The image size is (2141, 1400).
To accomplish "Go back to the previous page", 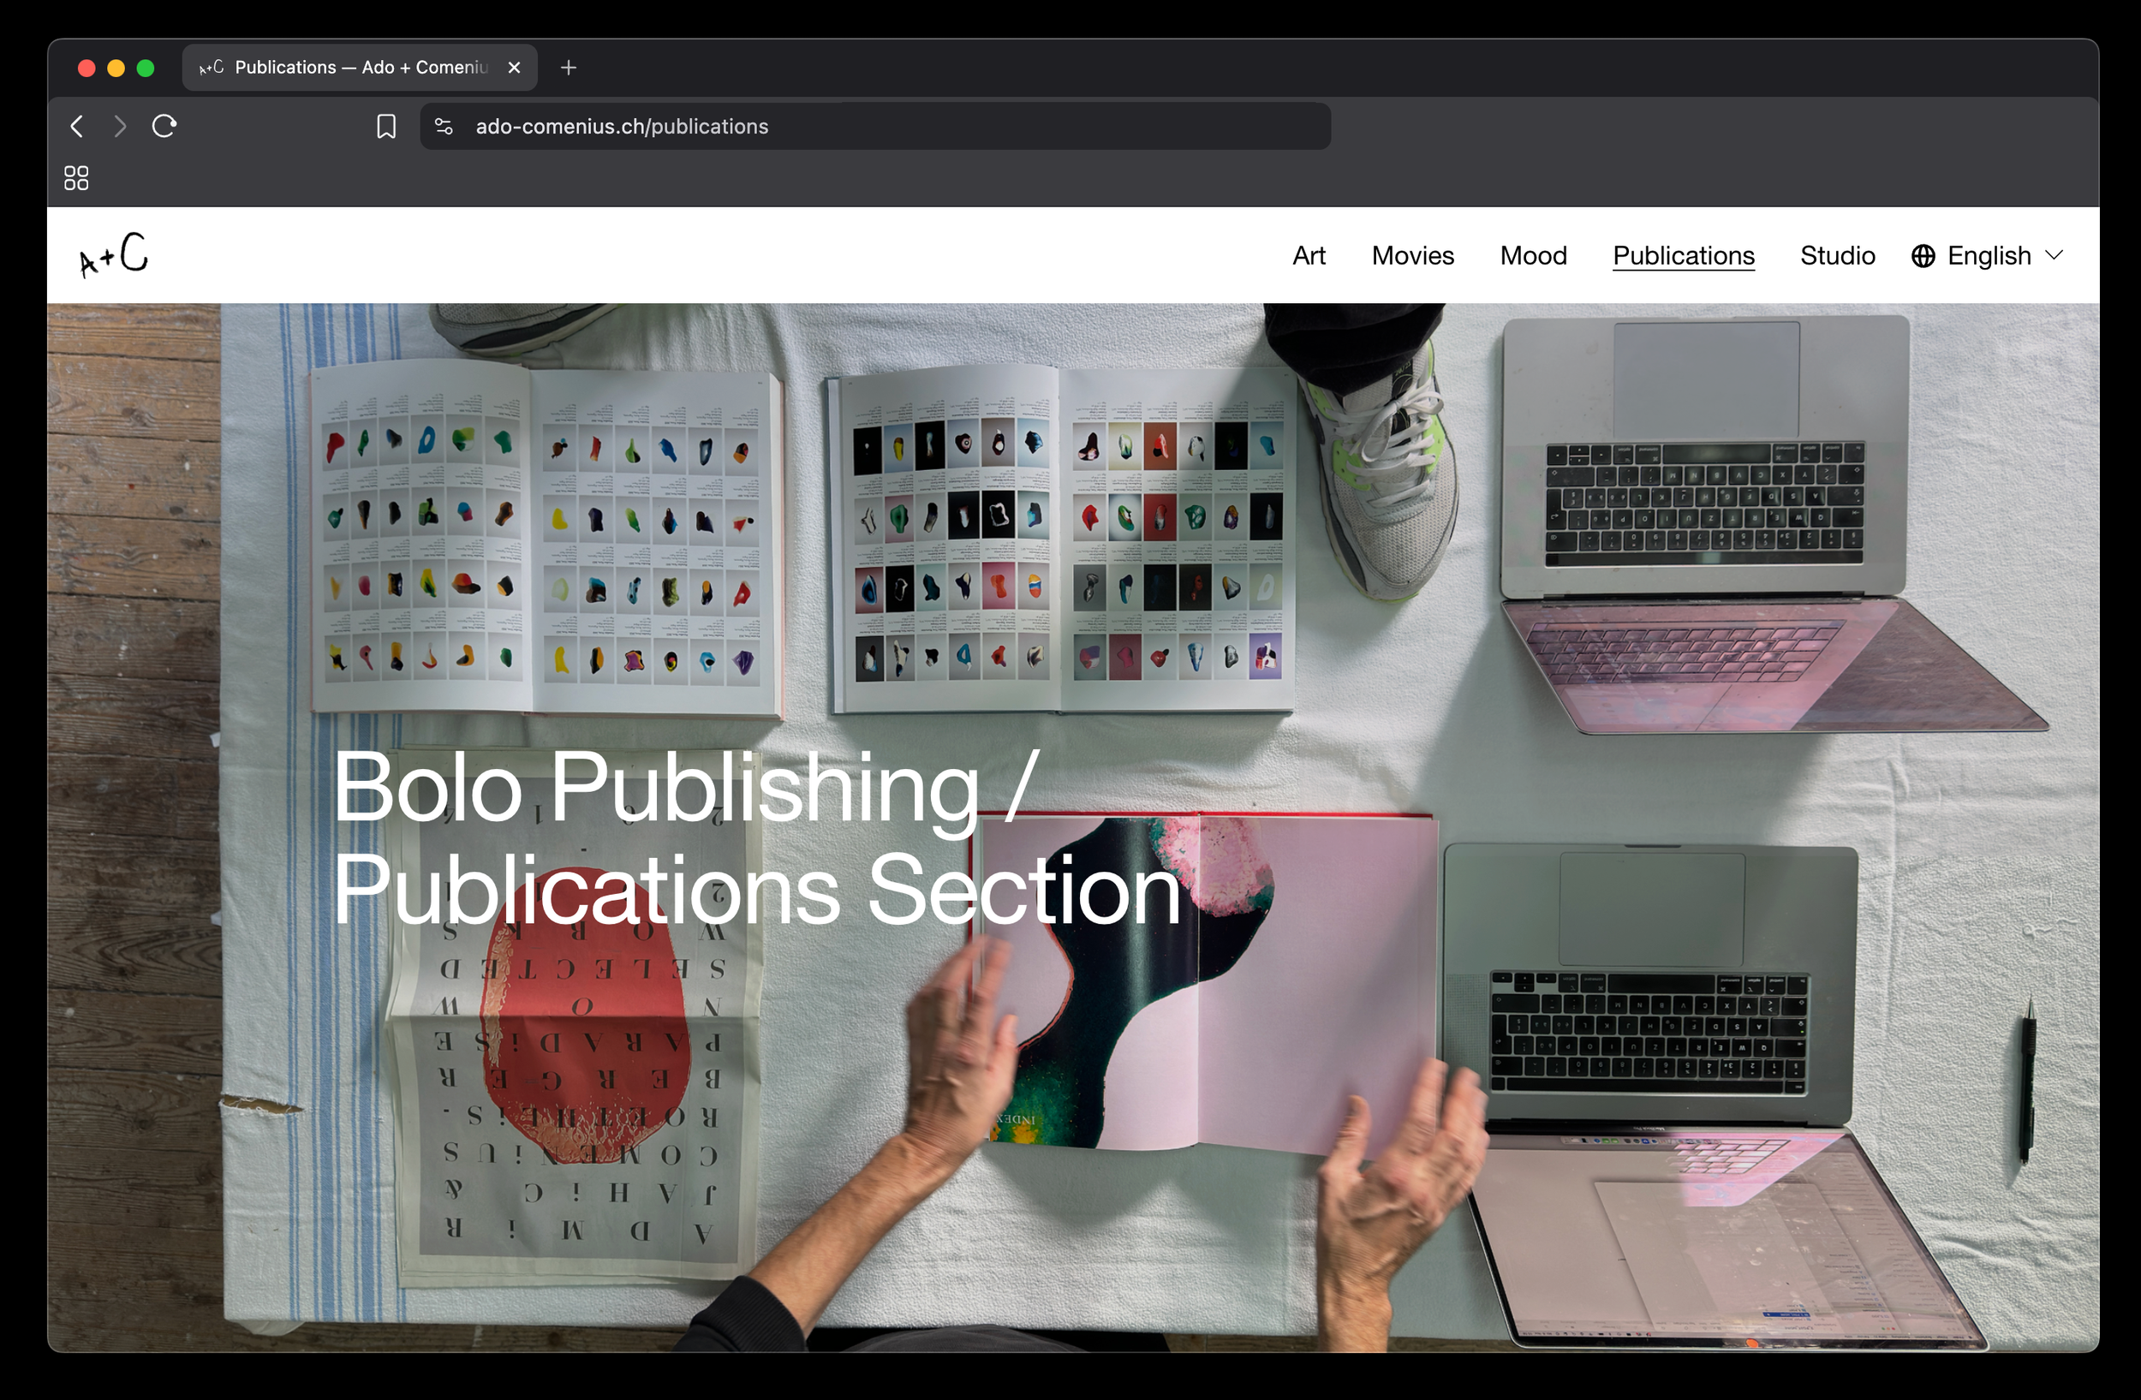I will pos(77,126).
